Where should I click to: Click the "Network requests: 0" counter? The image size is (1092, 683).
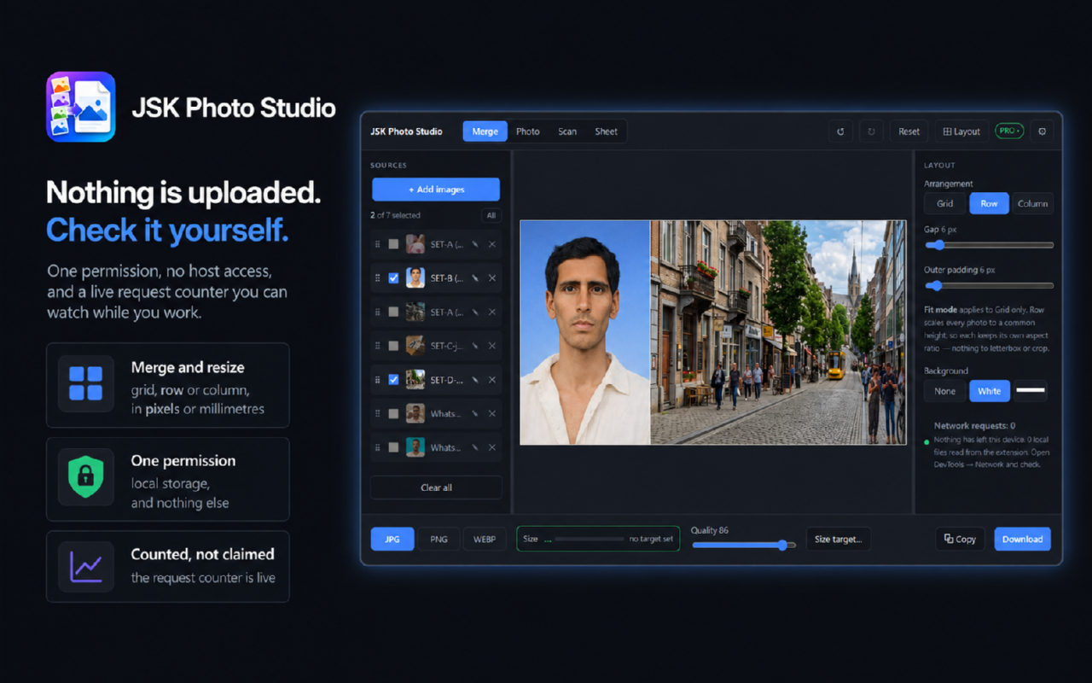(x=974, y=425)
